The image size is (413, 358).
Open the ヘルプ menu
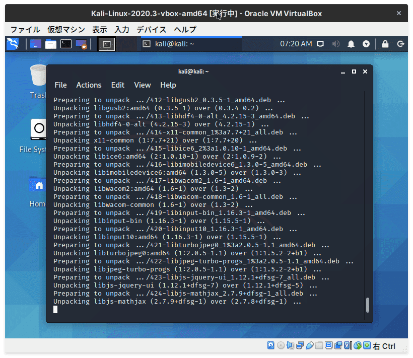click(185, 29)
